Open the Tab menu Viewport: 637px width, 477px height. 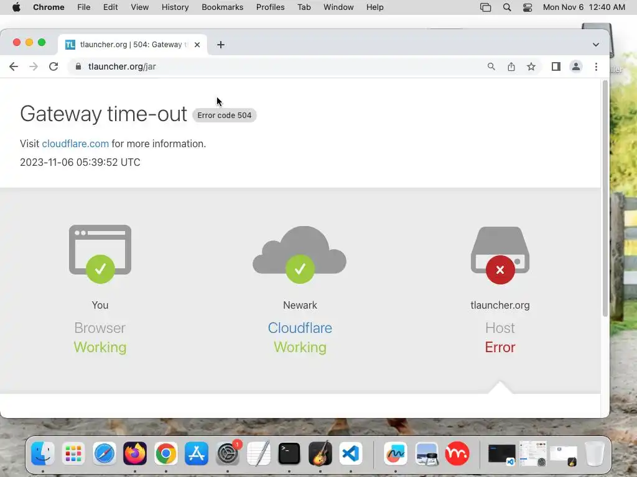[x=304, y=7]
